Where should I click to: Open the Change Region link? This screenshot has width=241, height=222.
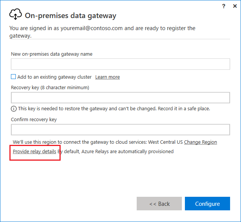click(200, 142)
